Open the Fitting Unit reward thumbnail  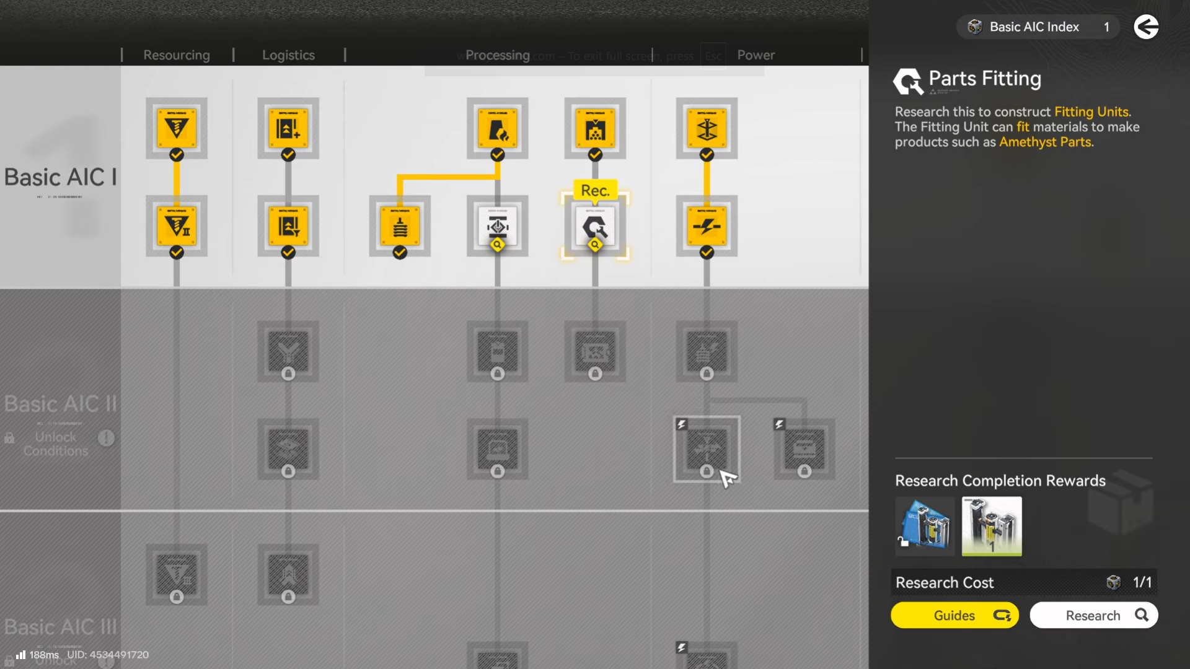[992, 527]
